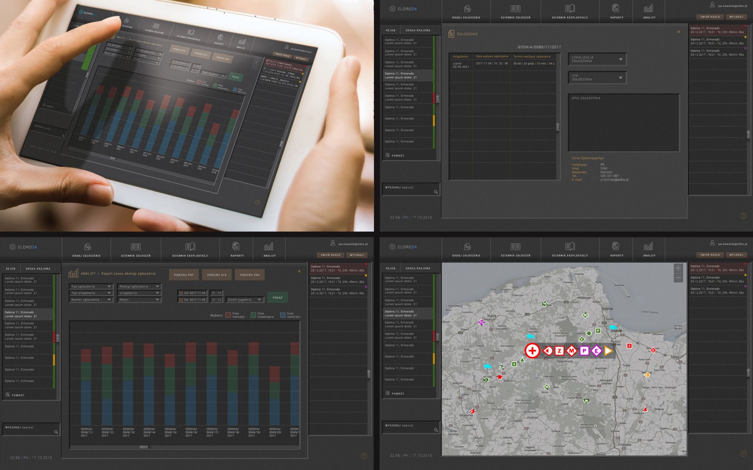The width and height of the screenshot is (753, 470).
Task: Click inside the Opis zgłoszenia text area
Action: click(623, 124)
